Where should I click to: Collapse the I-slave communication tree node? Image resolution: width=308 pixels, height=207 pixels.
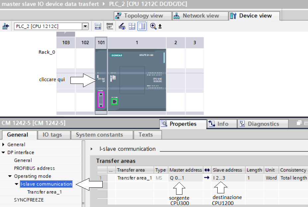pyautogui.click(x=17, y=184)
